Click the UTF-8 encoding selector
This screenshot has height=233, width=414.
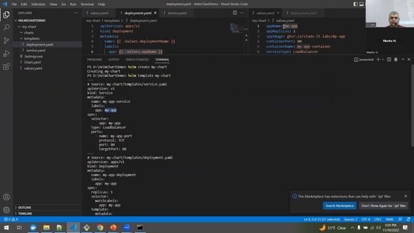coord(365,219)
